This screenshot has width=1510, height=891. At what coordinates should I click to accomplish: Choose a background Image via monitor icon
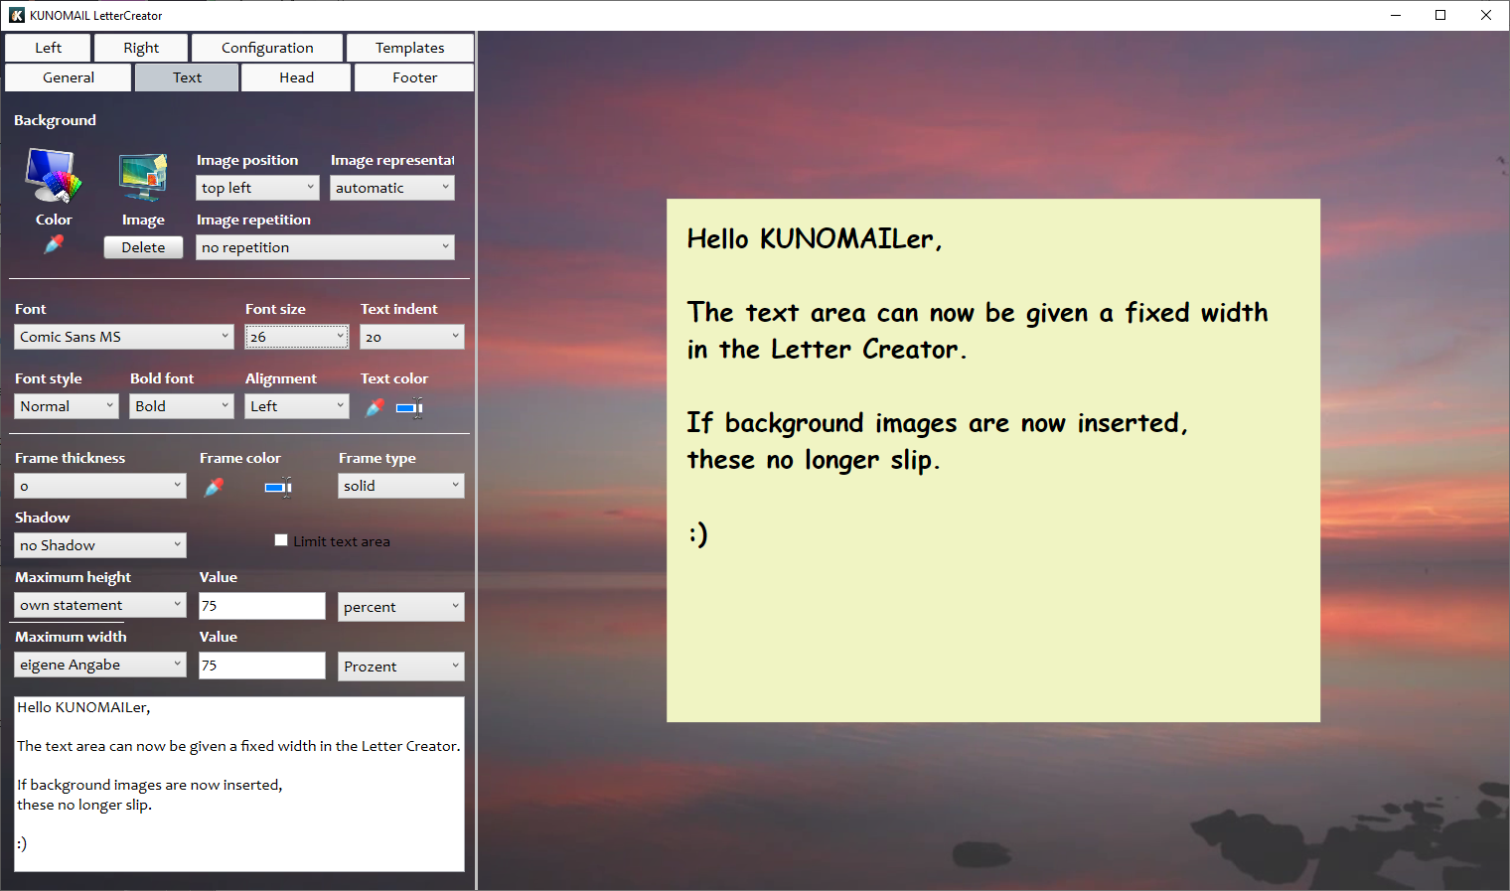(143, 178)
